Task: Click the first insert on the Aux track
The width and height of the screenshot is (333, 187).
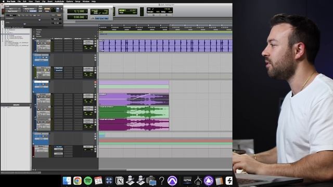Action: (x=58, y=68)
